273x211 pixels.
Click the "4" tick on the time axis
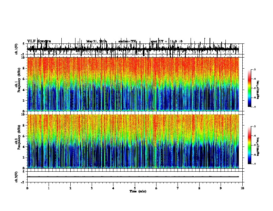pos(113,188)
